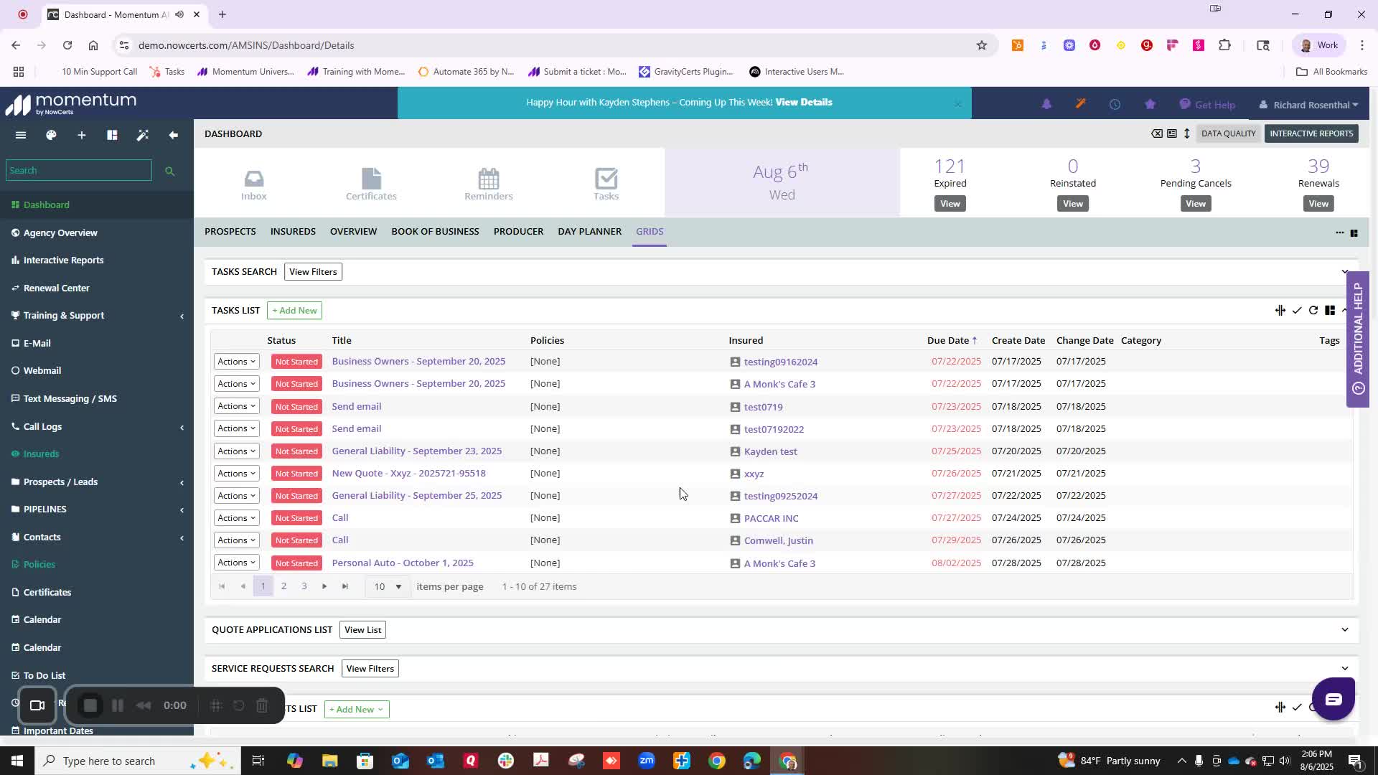The image size is (1378, 775).
Task: Mute the Dashboard browser tab audio
Action: 179,14
